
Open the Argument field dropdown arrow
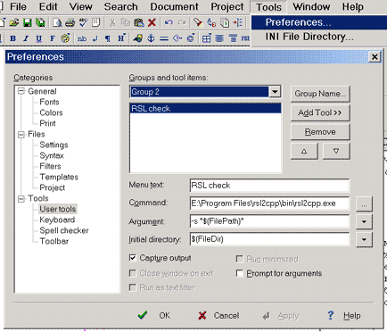364,221
